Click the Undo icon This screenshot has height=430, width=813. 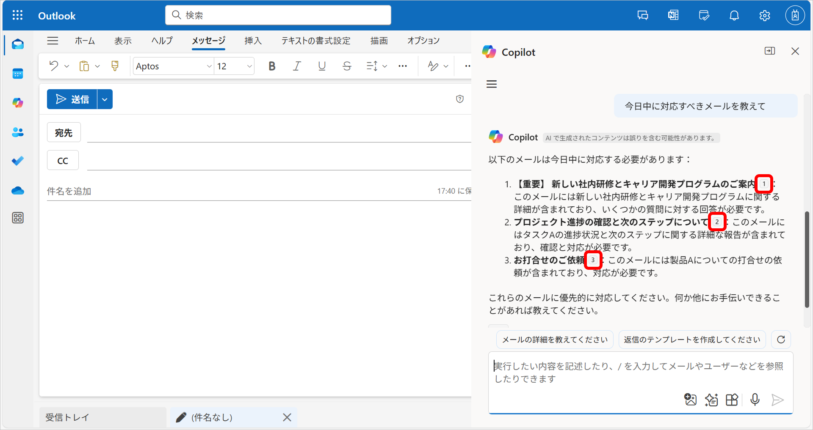[54, 66]
